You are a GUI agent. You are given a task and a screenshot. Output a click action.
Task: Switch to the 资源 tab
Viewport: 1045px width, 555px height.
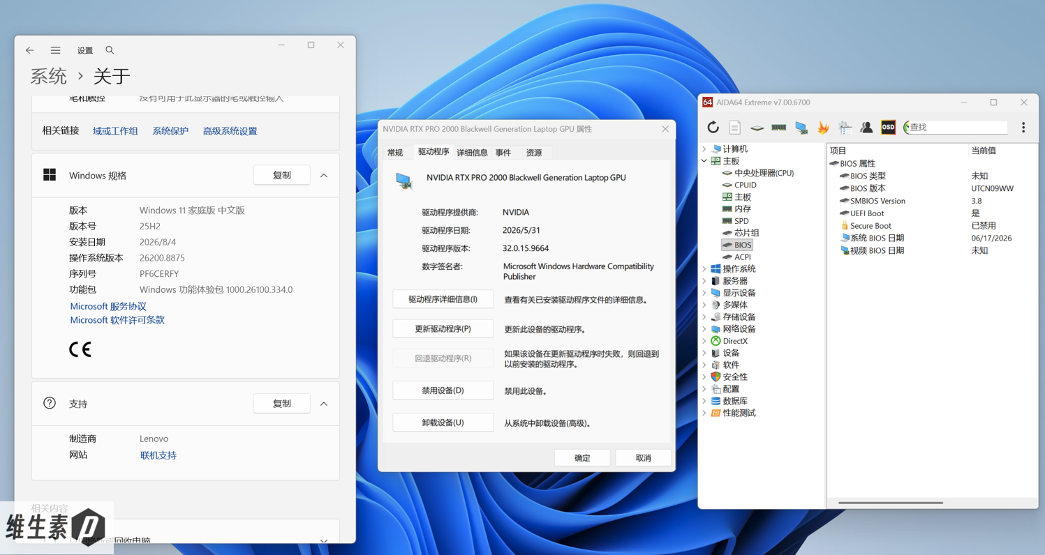click(534, 153)
